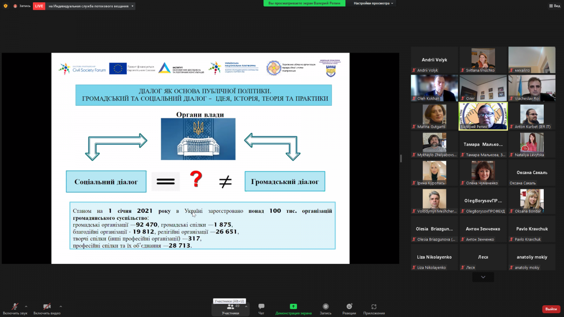Show more participants with down chevron
Image resolution: width=564 pixels, height=317 pixels.
(483, 278)
